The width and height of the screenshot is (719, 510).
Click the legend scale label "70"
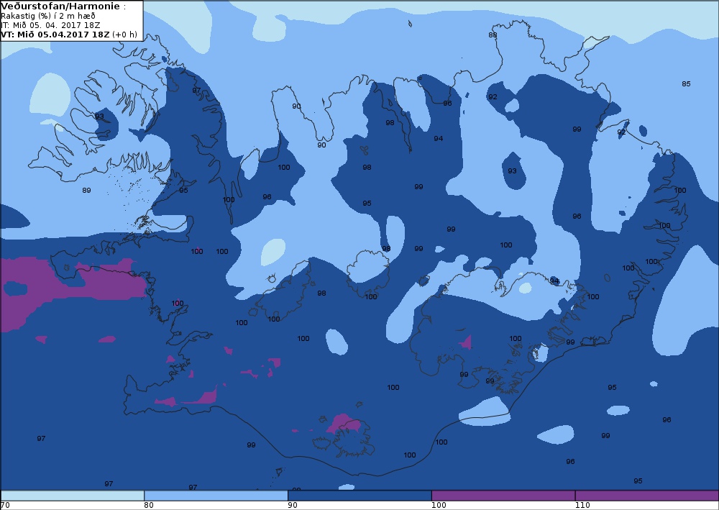tap(5, 505)
